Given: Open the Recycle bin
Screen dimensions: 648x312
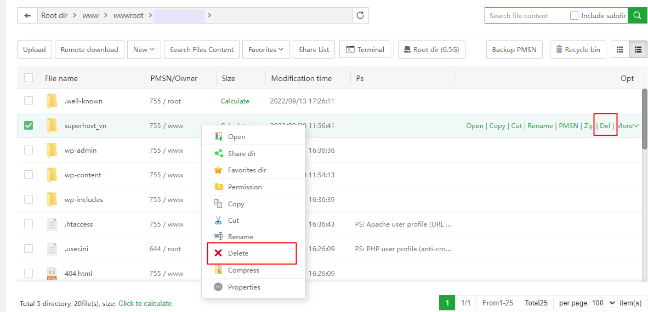Looking at the screenshot, I should click(578, 49).
